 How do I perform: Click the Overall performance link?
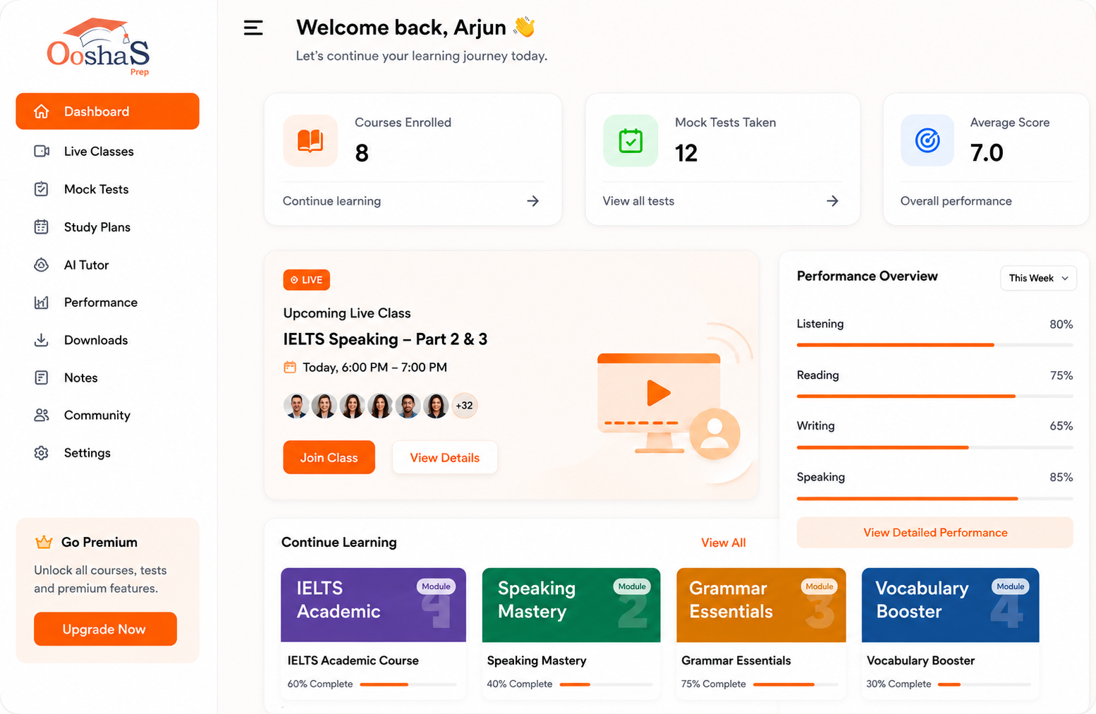[x=956, y=201]
